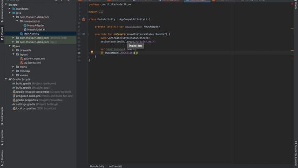Collapse the res folder

[10, 46]
